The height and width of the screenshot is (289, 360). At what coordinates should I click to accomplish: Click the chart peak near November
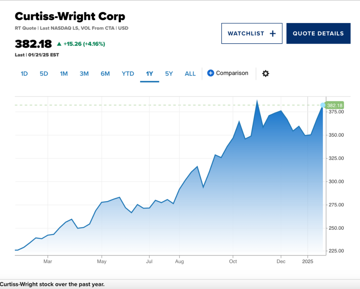pyautogui.click(x=257, y=100)
